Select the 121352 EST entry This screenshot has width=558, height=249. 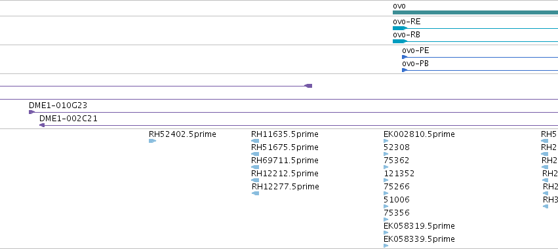tap(399, 174)
